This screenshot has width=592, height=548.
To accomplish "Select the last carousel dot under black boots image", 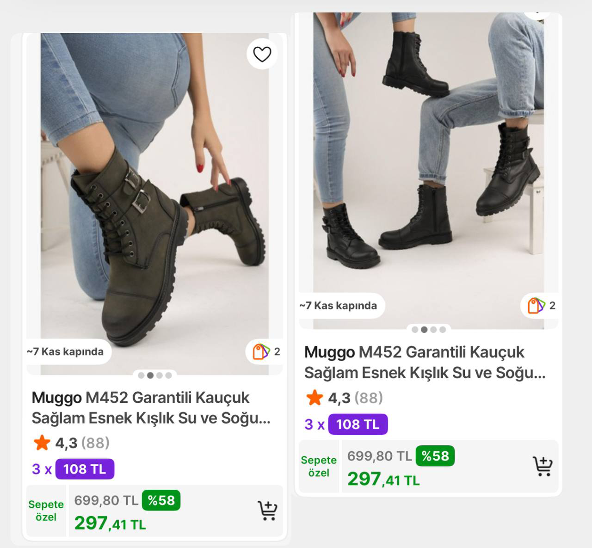I will [443, 330].
